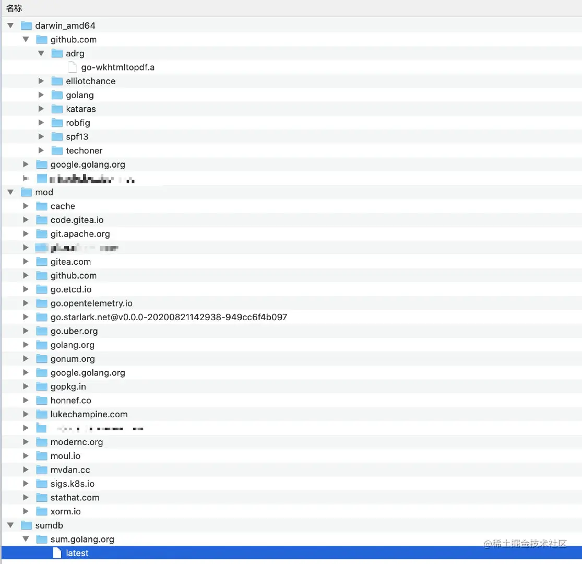Screen dimensions: 582x564
Task: Click the modernc.org folder icon
Action: pos(42,442)
